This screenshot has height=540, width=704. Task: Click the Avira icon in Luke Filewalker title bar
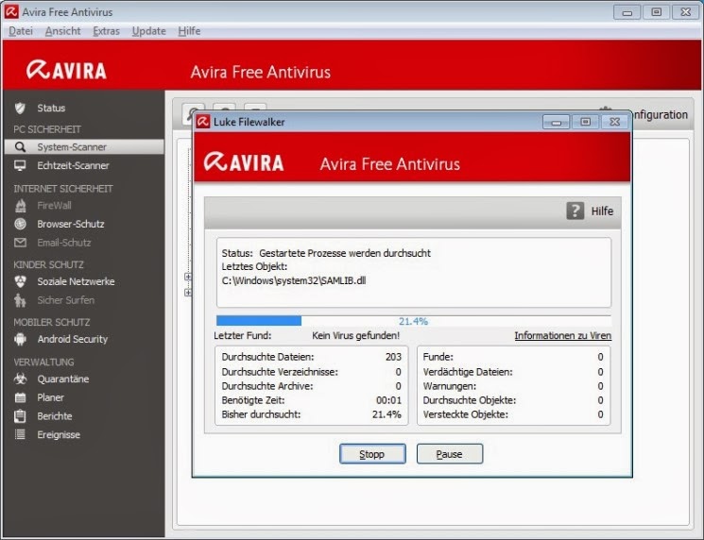coord(203,122)
